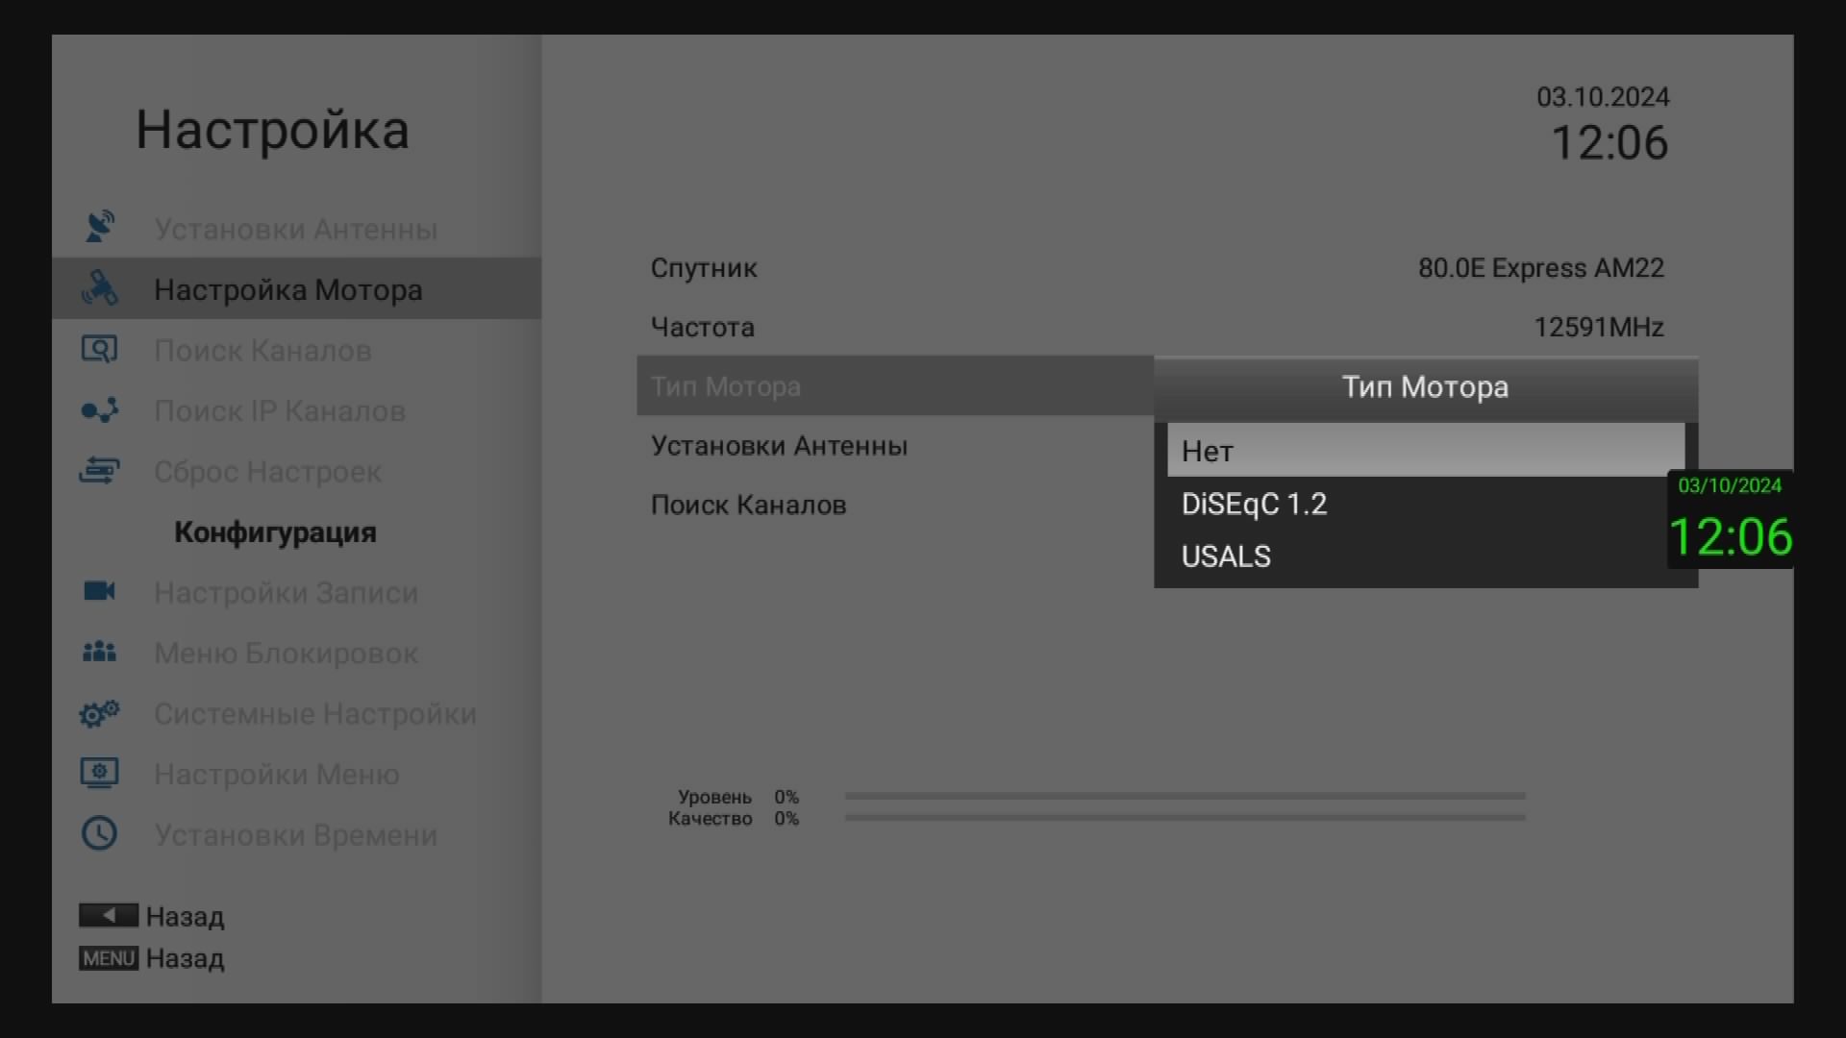Screen dimensions: 1846x1038
Task: Click the Качество 0% percentage value
Action: (x=786, y=818)
